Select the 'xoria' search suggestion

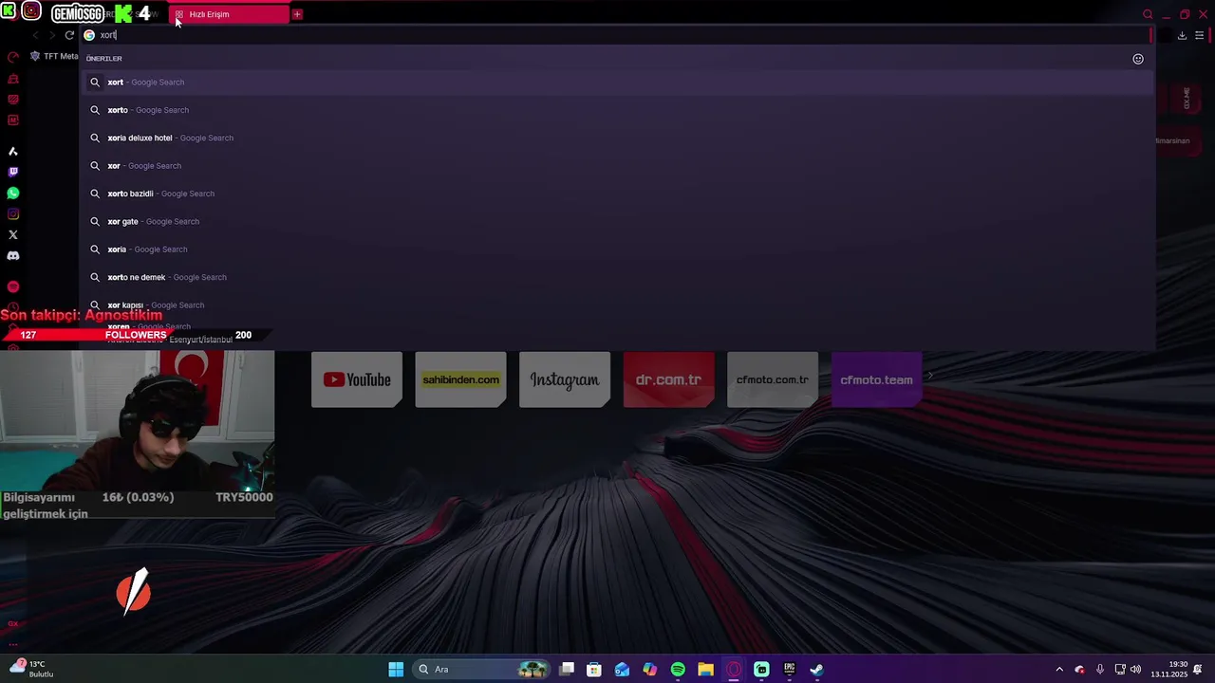(617, 249)
